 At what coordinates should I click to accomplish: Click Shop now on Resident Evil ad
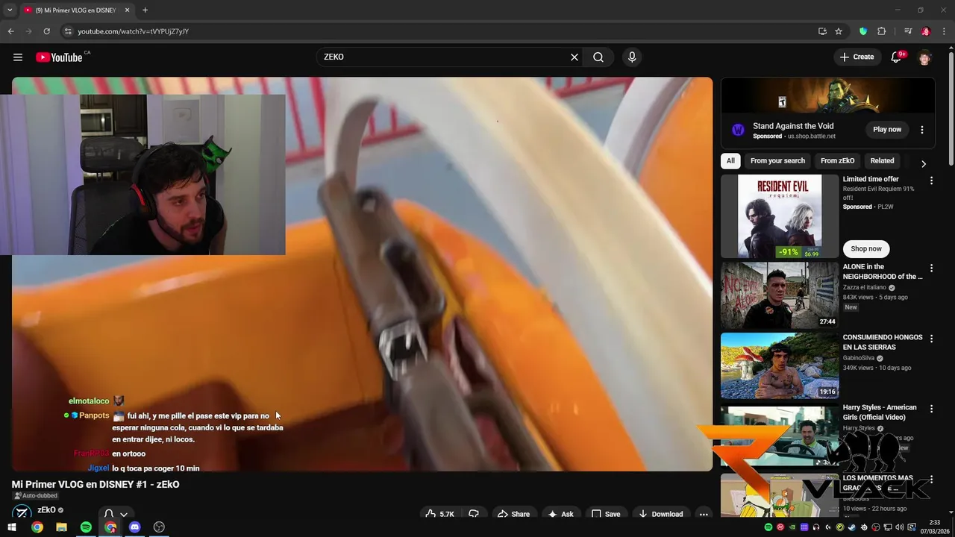[x=866, y=248]
